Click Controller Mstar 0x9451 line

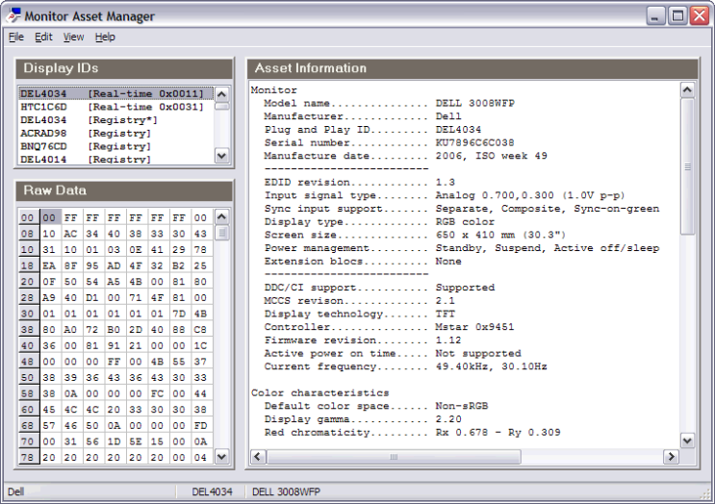(389, 327)
